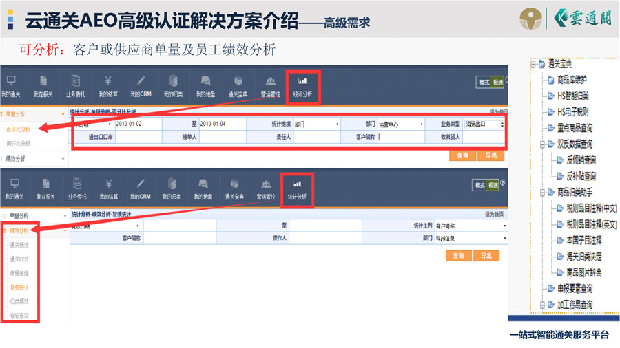The width and height of the screenshot is (620, 348).
Task: Open 我的归类 in the 百分比分析 window toolbar
Action: pos(173,87)
